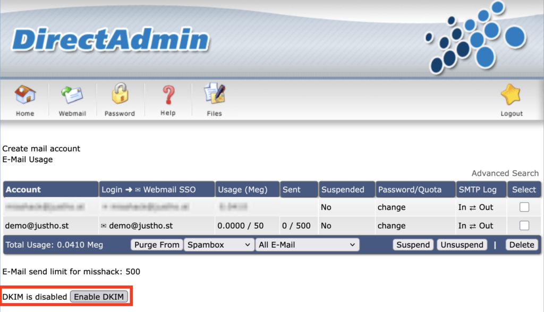The image size is (544, 312).
Task: Click the SMTP Log column header
Action: (479, 189)
